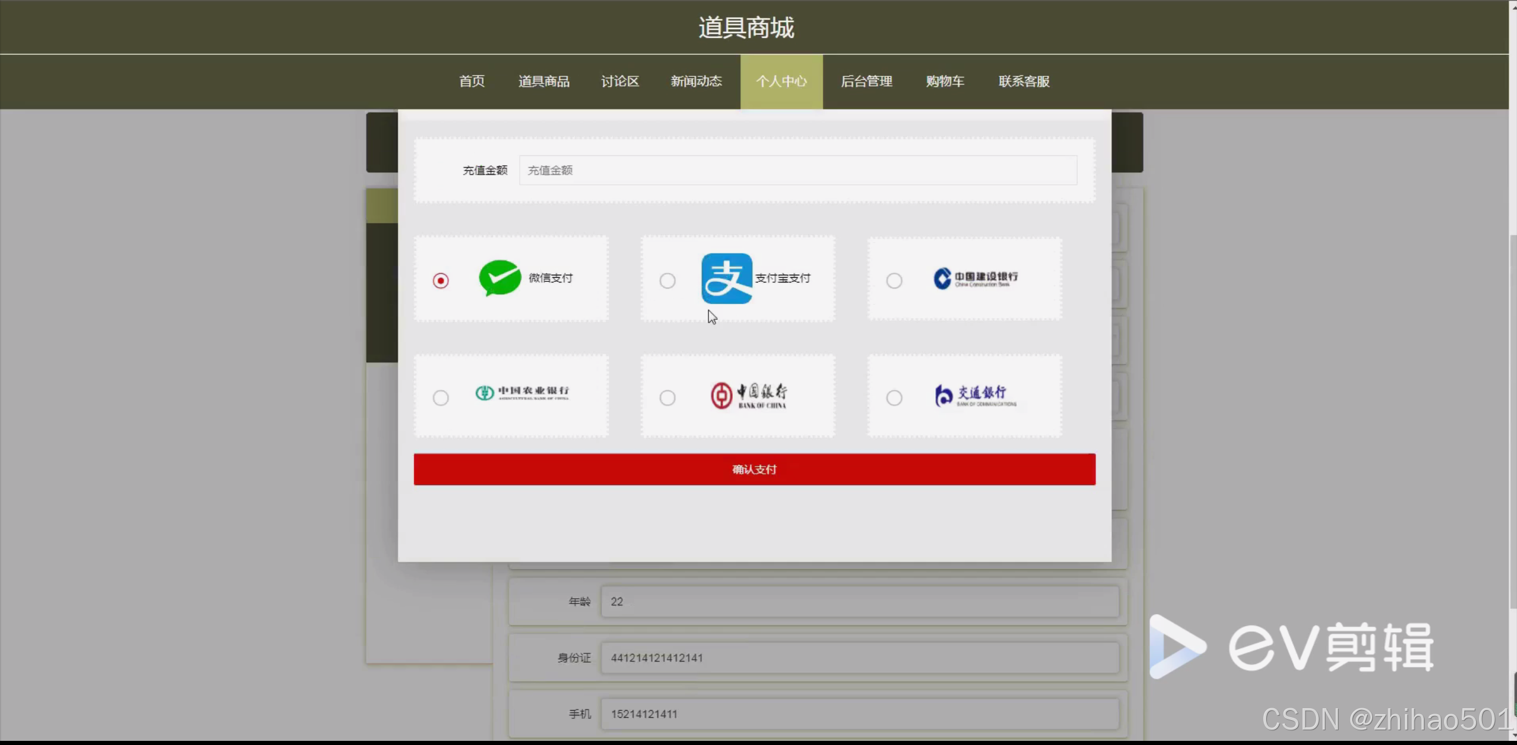Open the 首页 nav menu item
1517x745 pixels.
pyautogui.click(x=472, y=81)
